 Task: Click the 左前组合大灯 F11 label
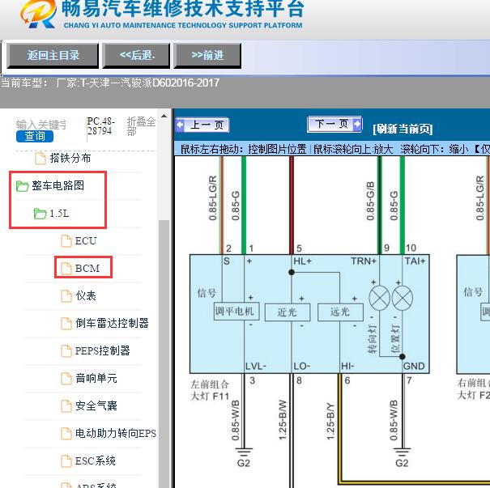210,390
